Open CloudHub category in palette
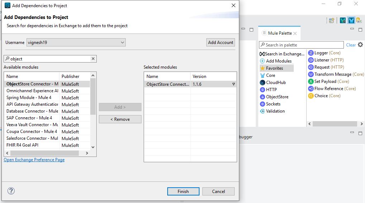 pos(273,83)
